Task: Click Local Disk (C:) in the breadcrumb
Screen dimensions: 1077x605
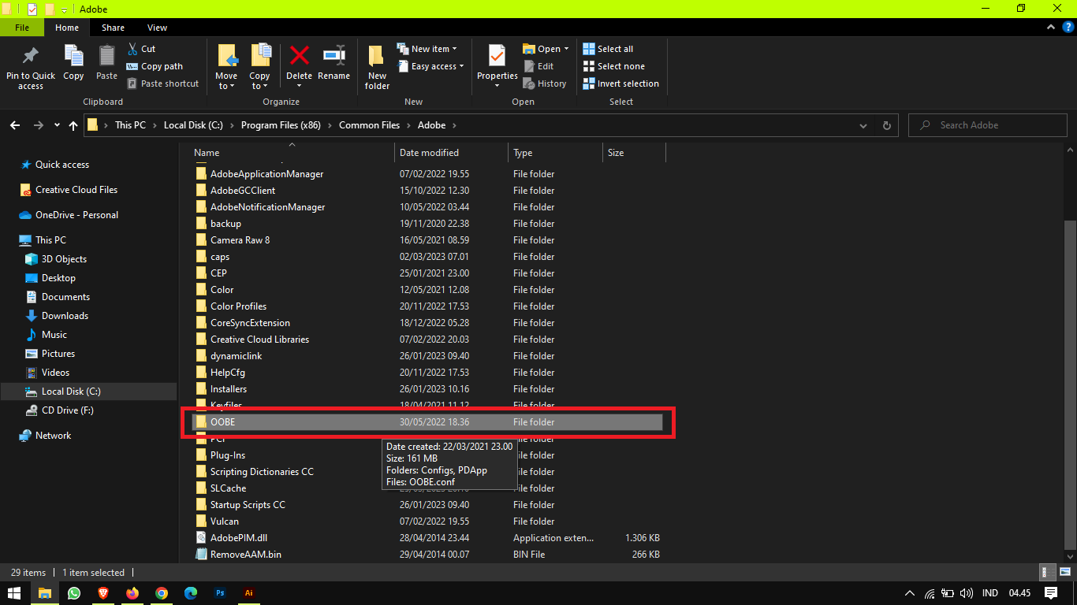Action: click(194, 125)
